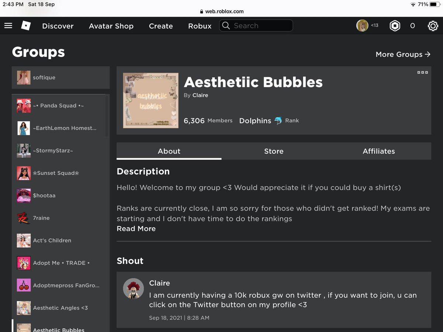Select the softique primary group
Viewport: 443px width, 332px height.
(x=61, y=77)
